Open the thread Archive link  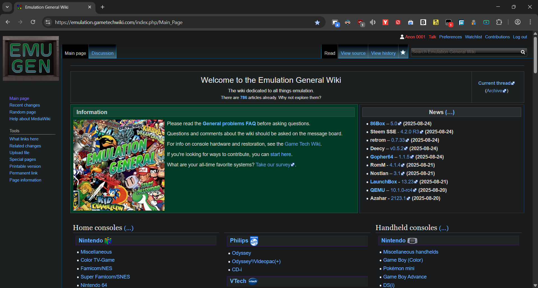pos(496,91)
